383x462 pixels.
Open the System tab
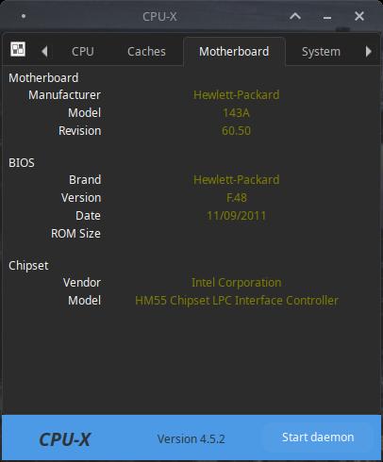321,52
